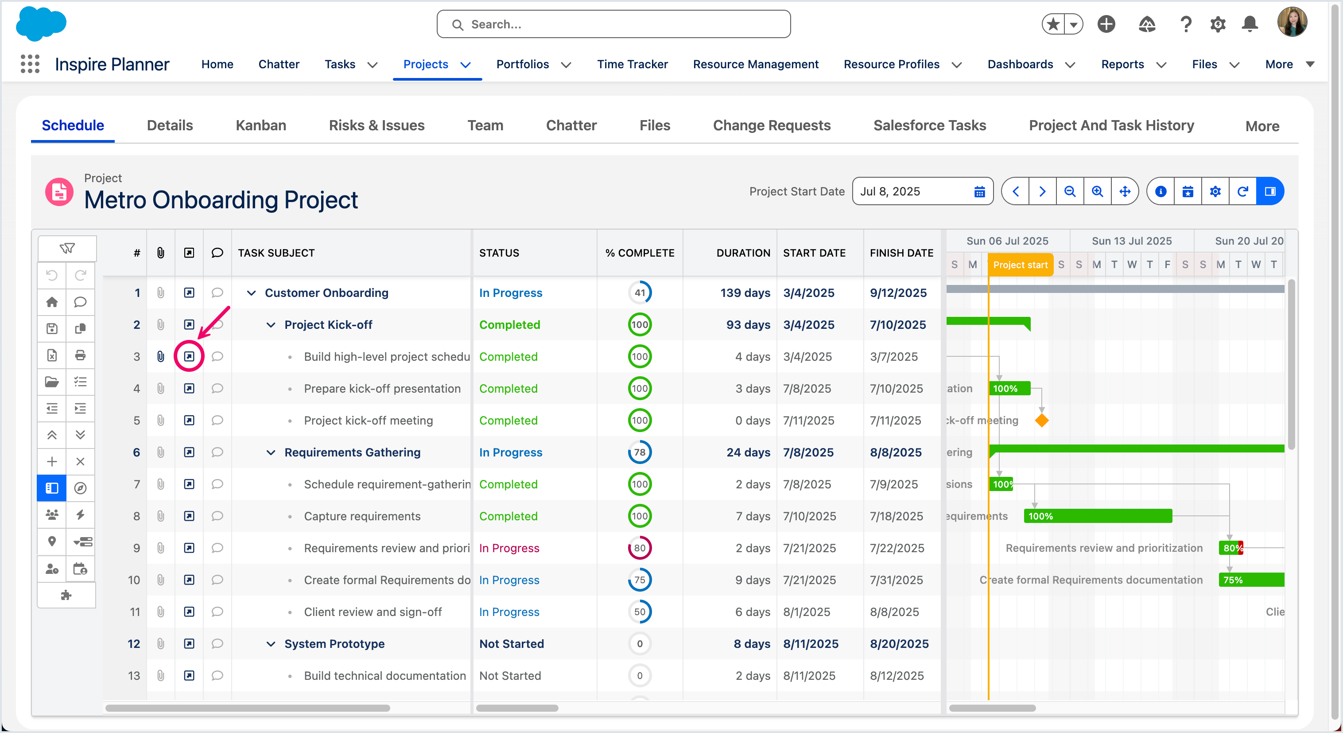Go to Time Tracker in navigation

click(x=633, y=64)
